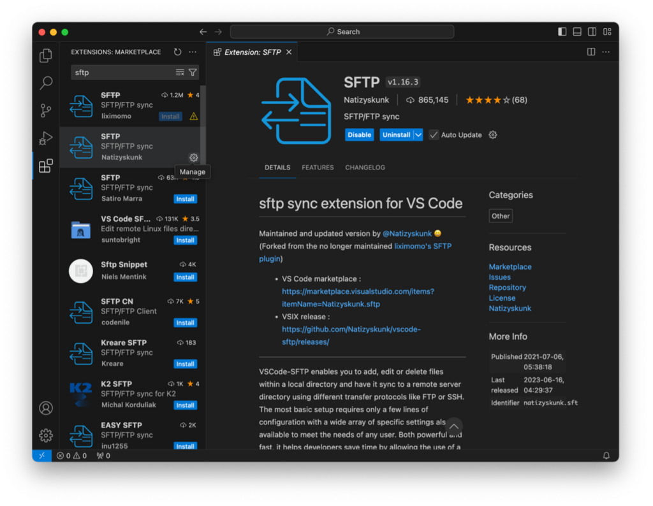Open the Issues resource link
653x506 pixels.
pyautogui.click(x=499, y=277)
